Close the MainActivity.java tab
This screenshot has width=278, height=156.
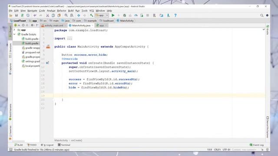(x=93, y=26)
